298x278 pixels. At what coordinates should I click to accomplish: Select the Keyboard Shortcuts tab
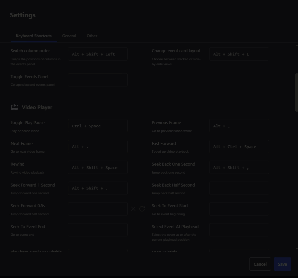point(34,36)
